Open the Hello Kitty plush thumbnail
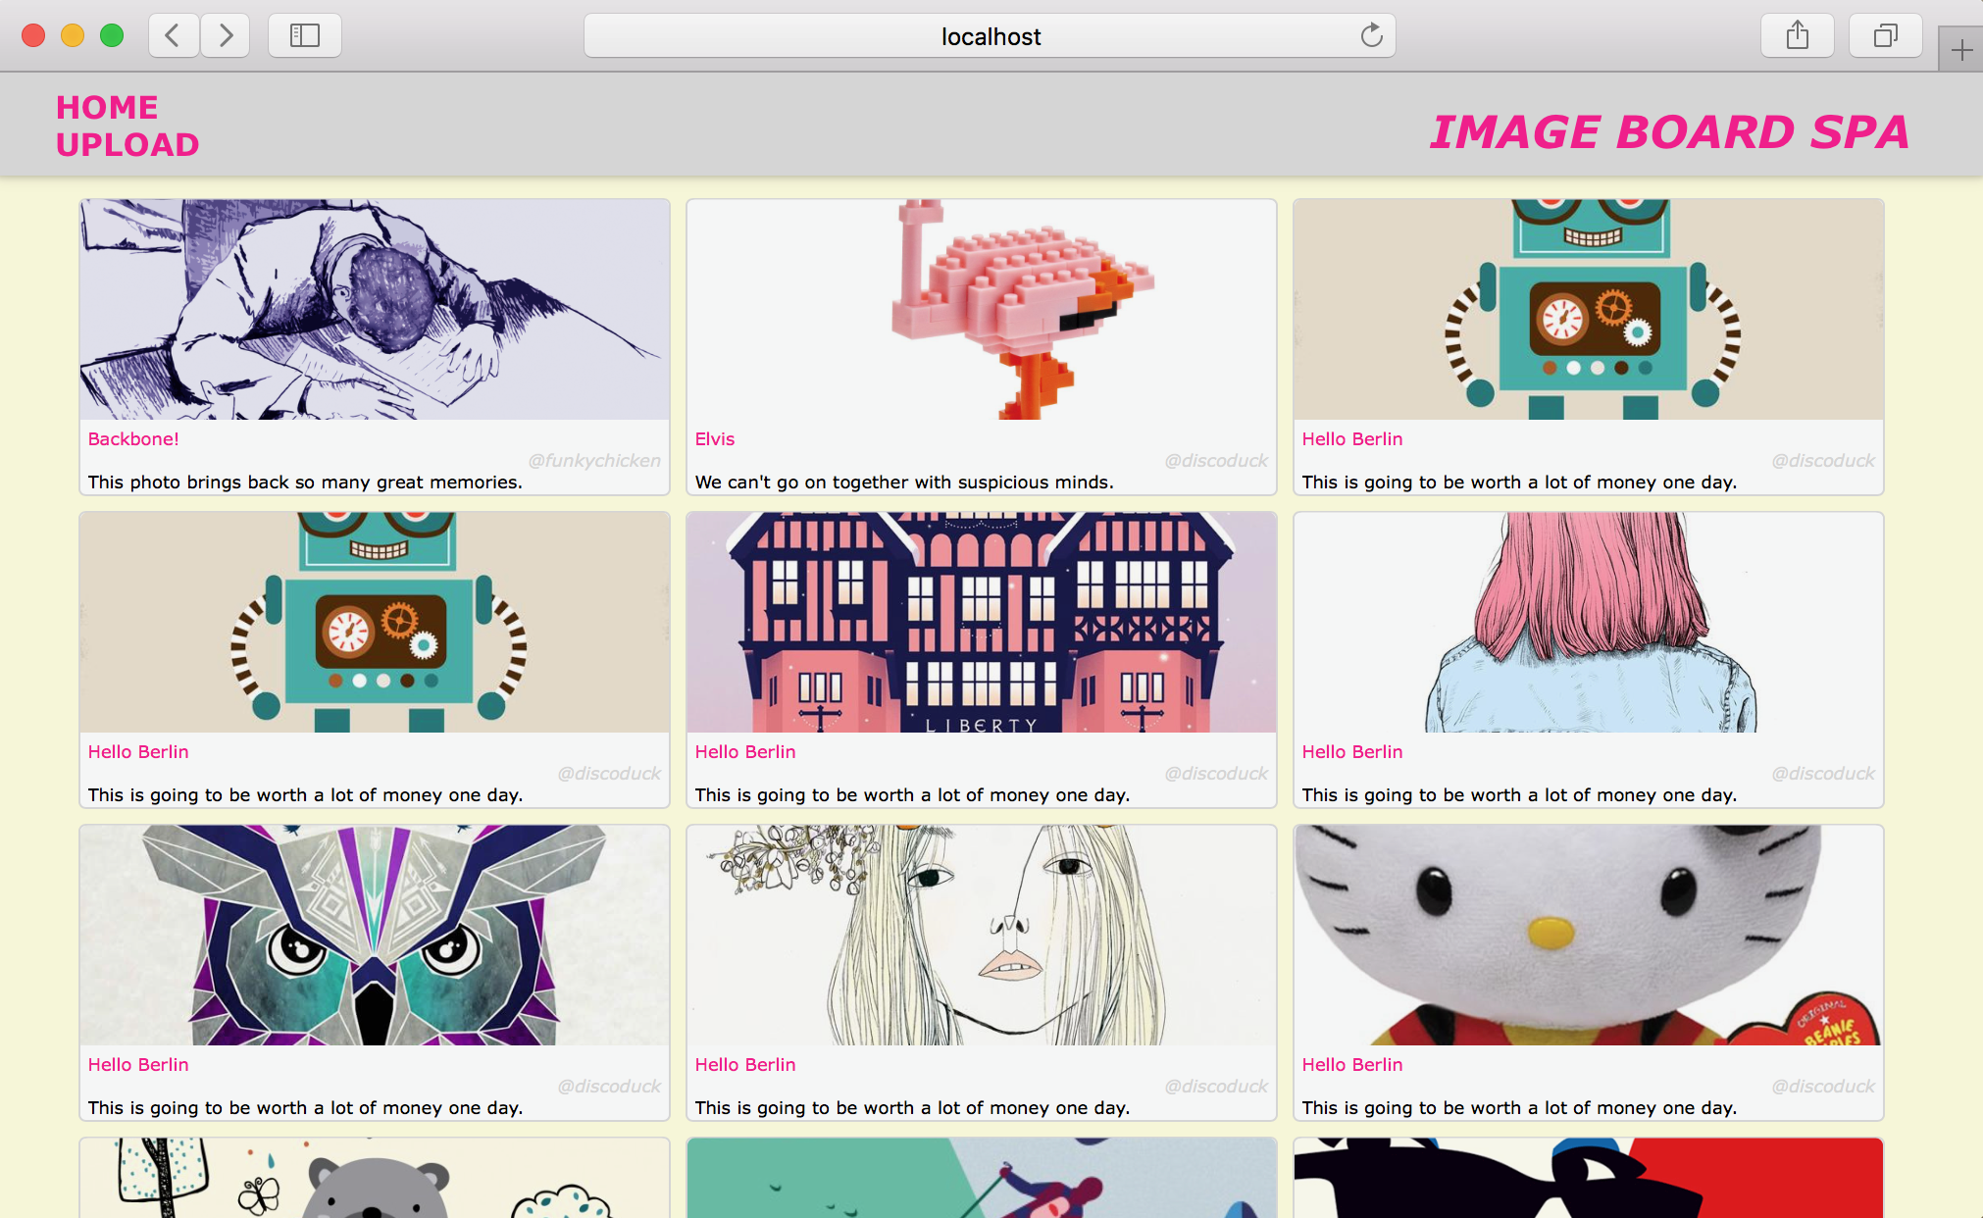 tap(1588, 936)
